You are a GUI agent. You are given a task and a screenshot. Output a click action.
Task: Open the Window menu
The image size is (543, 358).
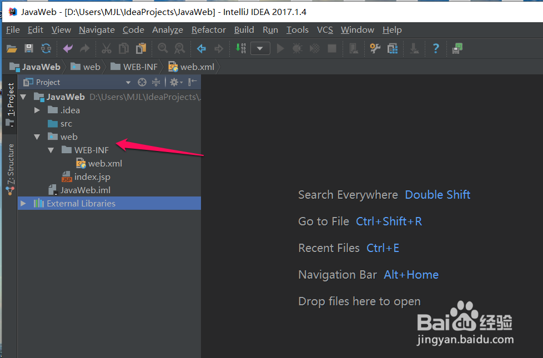coord(358,30)
